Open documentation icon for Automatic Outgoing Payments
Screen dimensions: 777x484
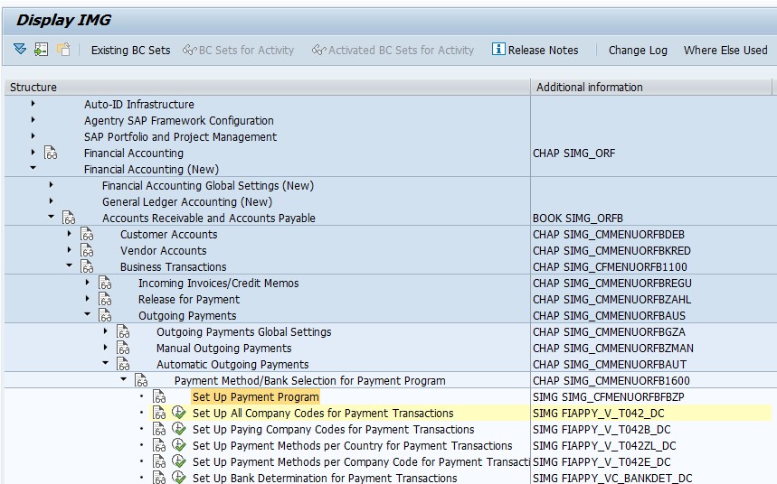[x=123, y=364]
